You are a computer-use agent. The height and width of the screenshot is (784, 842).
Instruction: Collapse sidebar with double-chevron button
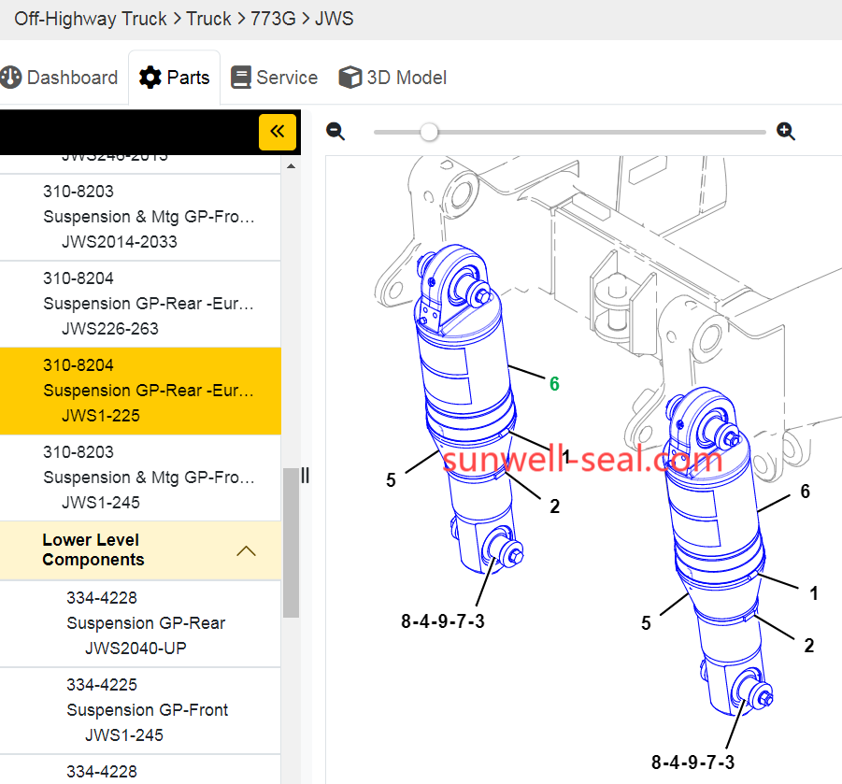[x=278, y=132]
